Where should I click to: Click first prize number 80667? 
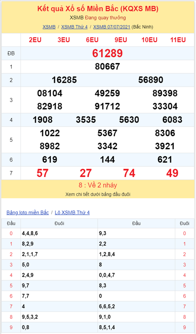pyautogui.click(x=107, y=67)
